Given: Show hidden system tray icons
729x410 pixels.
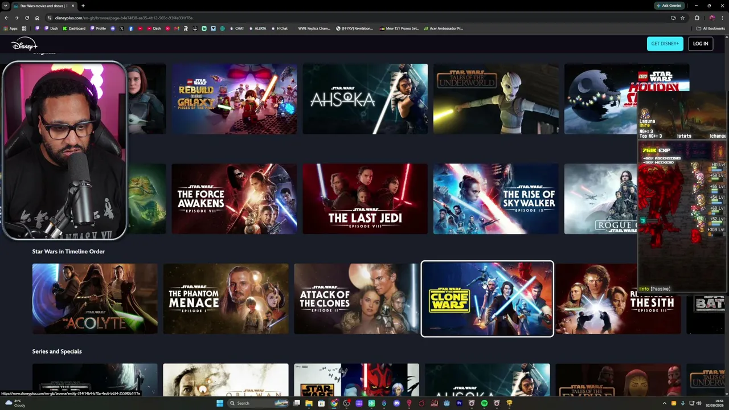Looking at the screenshot, I should tap(665, 403).
